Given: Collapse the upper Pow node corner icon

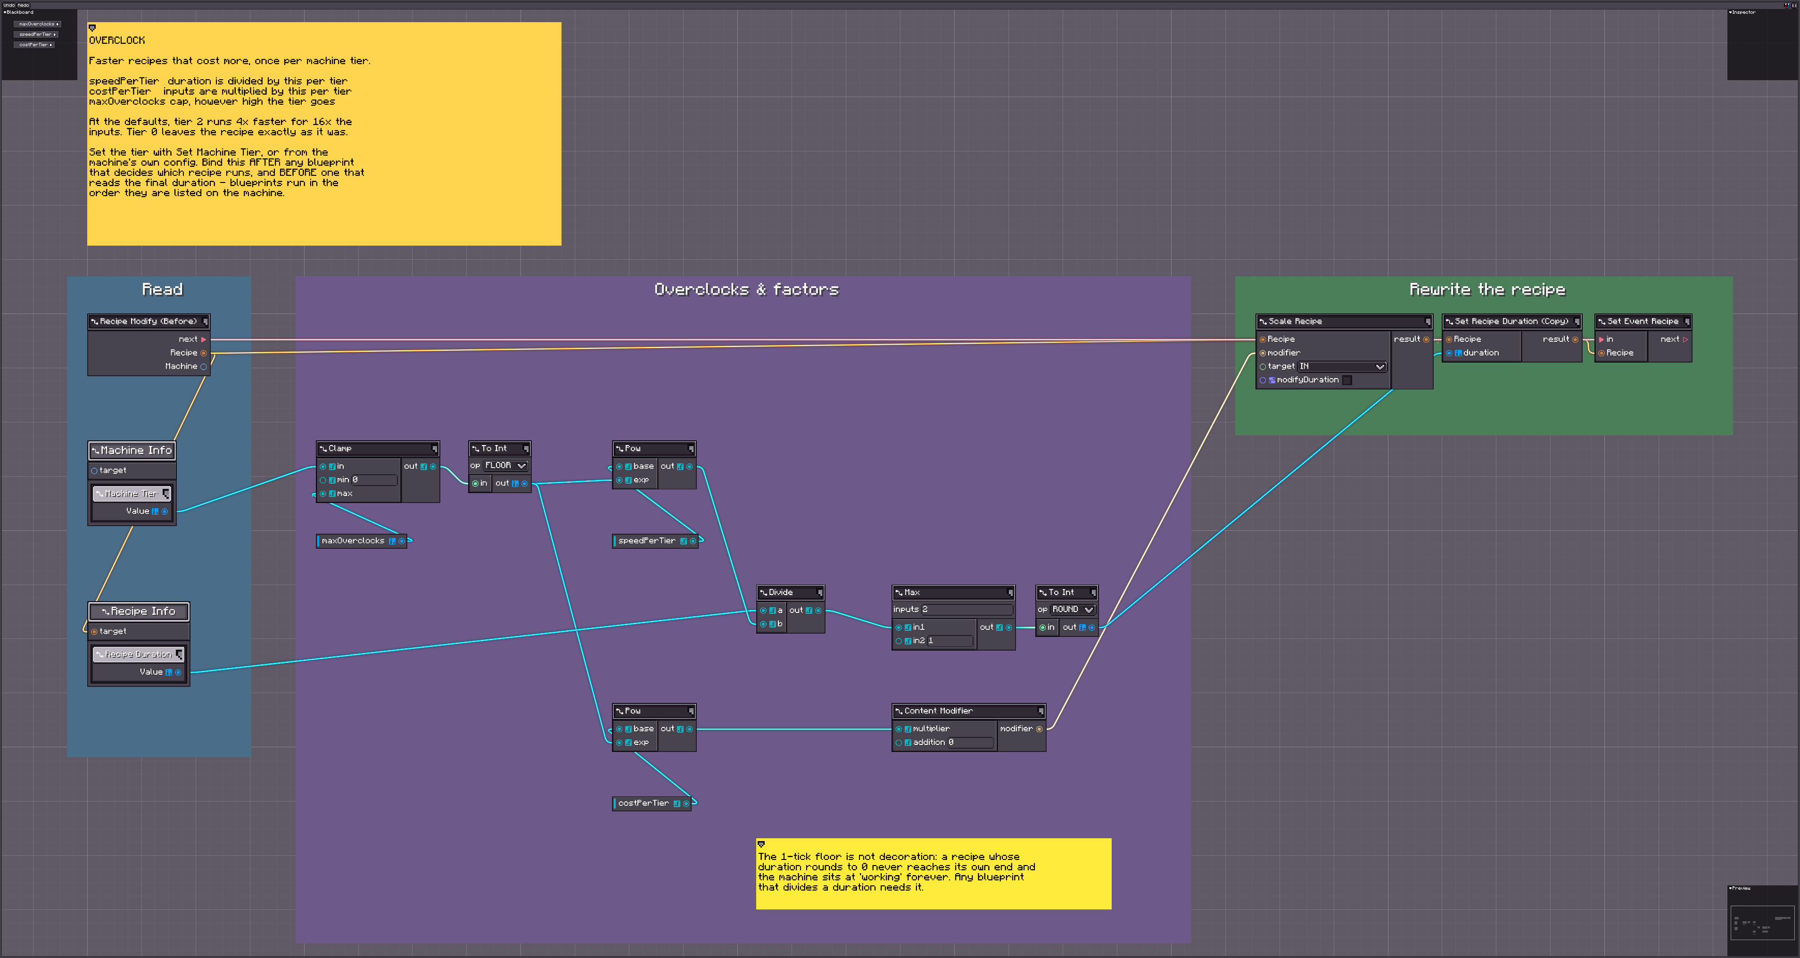Looking at the screenshot, I should click(690, 449).
